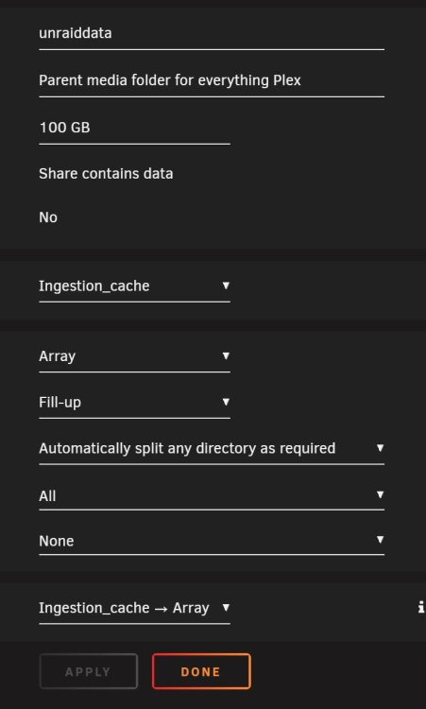Expand the 'Automatically split any directory' dropdown
Image resolution: width=426 pixels, height=709 pixels.
tap(212, 449)
